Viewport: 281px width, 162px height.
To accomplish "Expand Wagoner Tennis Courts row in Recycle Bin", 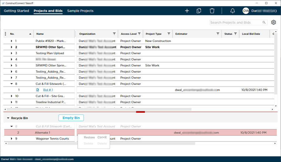I will 12,139.
